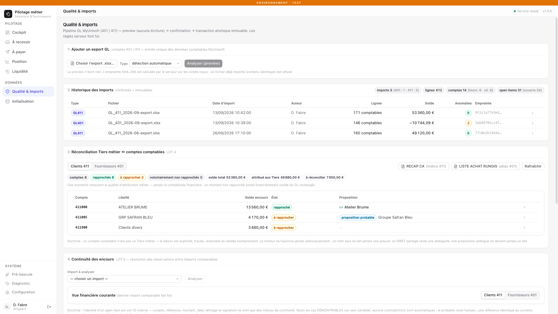Open the choisir un import dropdown

[124, 279]
